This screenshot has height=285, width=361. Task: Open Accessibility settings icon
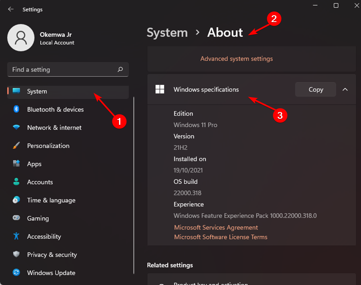click(16, 236)
